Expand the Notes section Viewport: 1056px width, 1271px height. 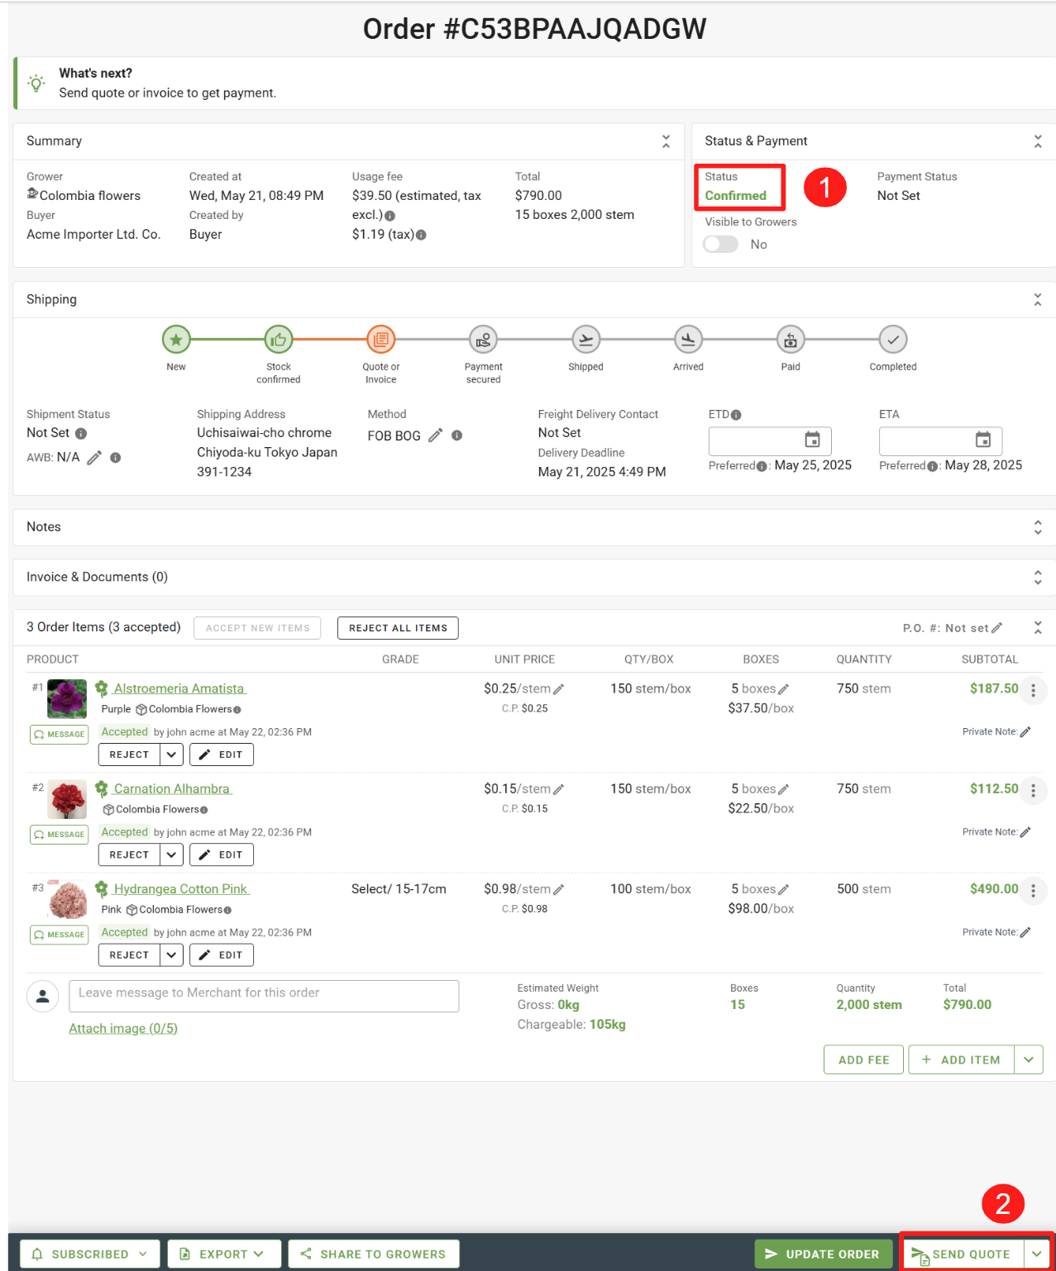click(x=1037, y=527)
